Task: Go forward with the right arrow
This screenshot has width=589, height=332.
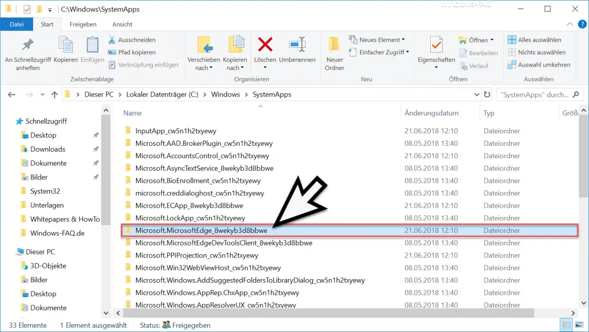Action: point(29,95)
